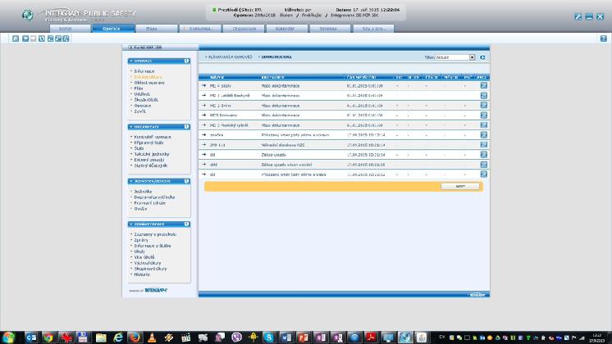Open detail icon of MD 3 Hostický rybník row
612x344 pixels.
[x=483, y=125]
